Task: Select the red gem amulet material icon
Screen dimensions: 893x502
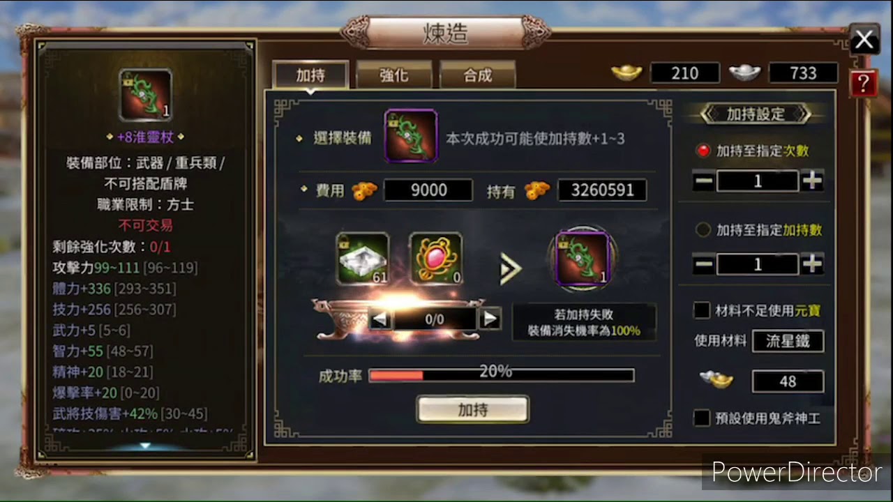Action: pos(435,259)
